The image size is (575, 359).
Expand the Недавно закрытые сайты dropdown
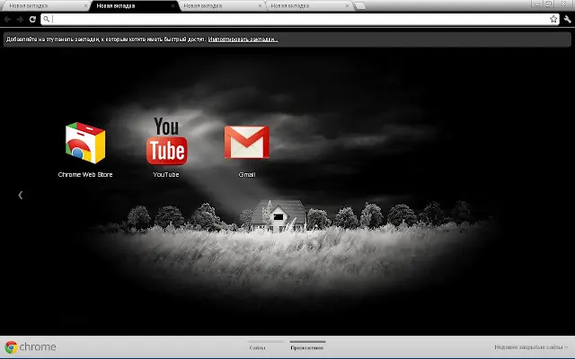coord(531,347)
